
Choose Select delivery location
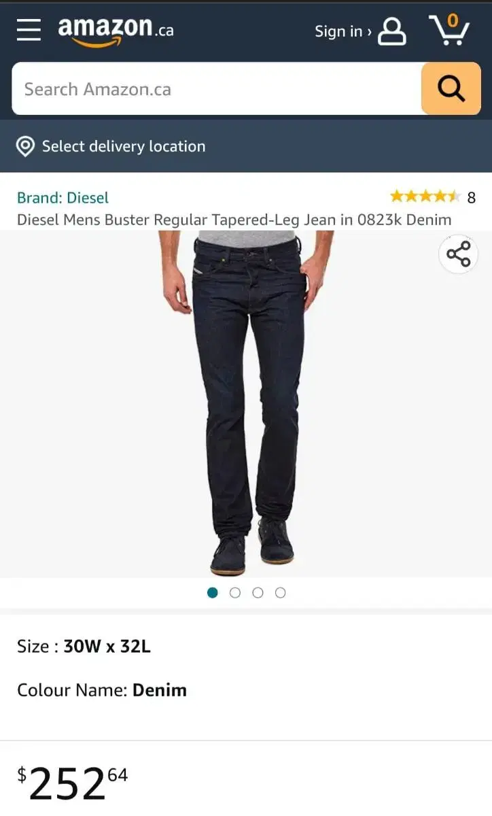(124, 146)
